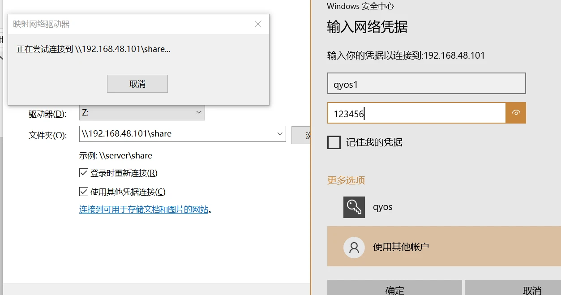Open the 驱动器 Z: drive letter dropdown

pyautogui.click(x=199, y=113)
